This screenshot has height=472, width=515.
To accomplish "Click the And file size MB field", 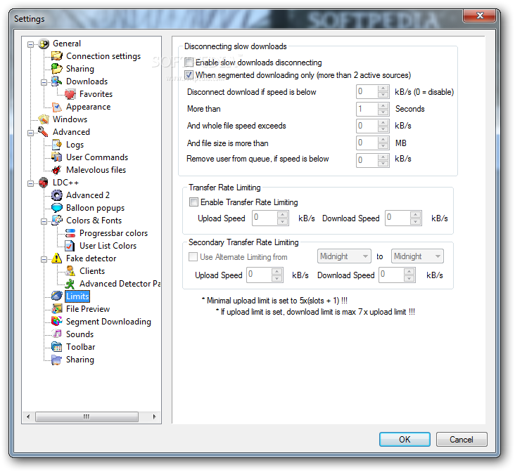I will point(367,143).
